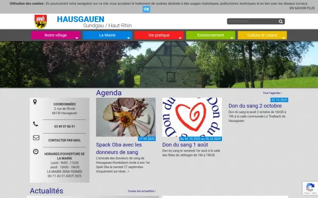
Task: Click the Sundgau / Haut-Rhin subtitle
Action: pyautogui.click(x=107, y=26)
